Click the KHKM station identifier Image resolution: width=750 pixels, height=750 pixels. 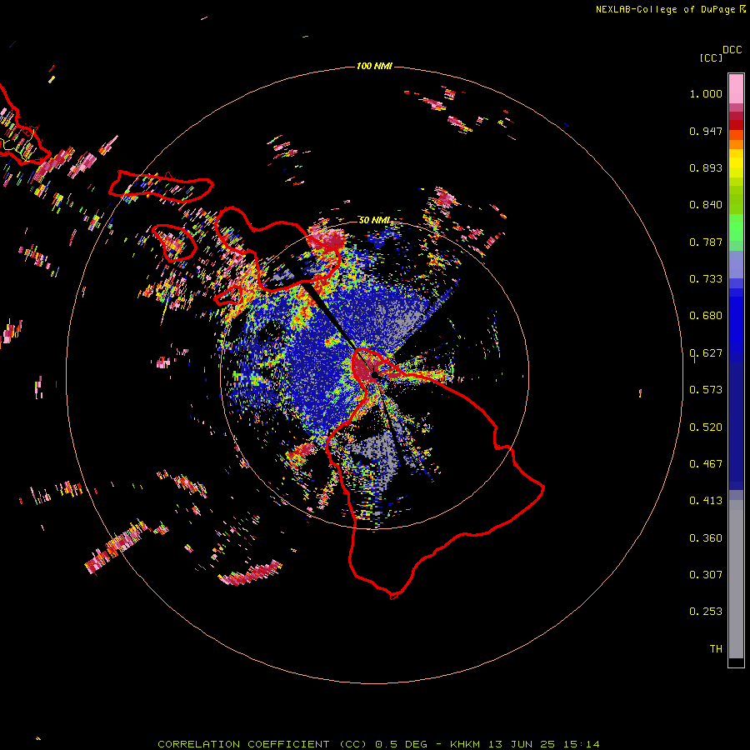pyautogui.click(x=465, y=744)
